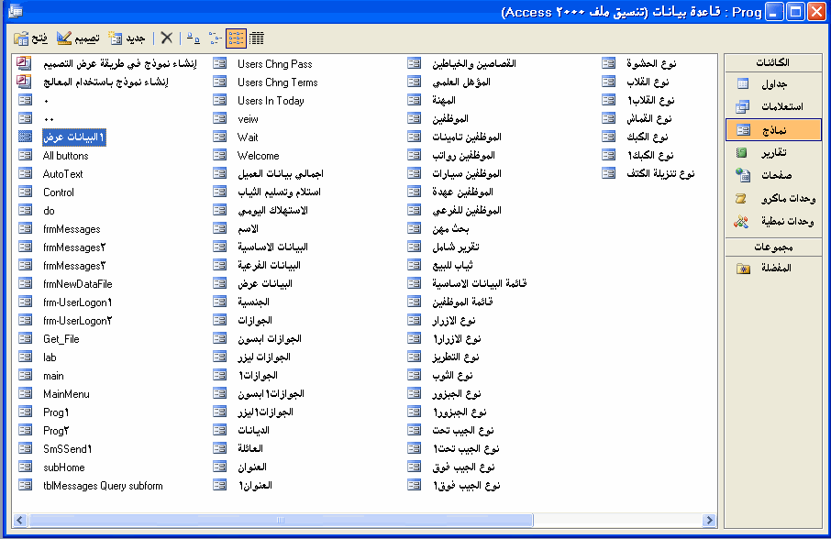Screen dimensions: 831x539
Task: Open the تقارير (Reports) icon in sidebar
Action: [741, 152]
